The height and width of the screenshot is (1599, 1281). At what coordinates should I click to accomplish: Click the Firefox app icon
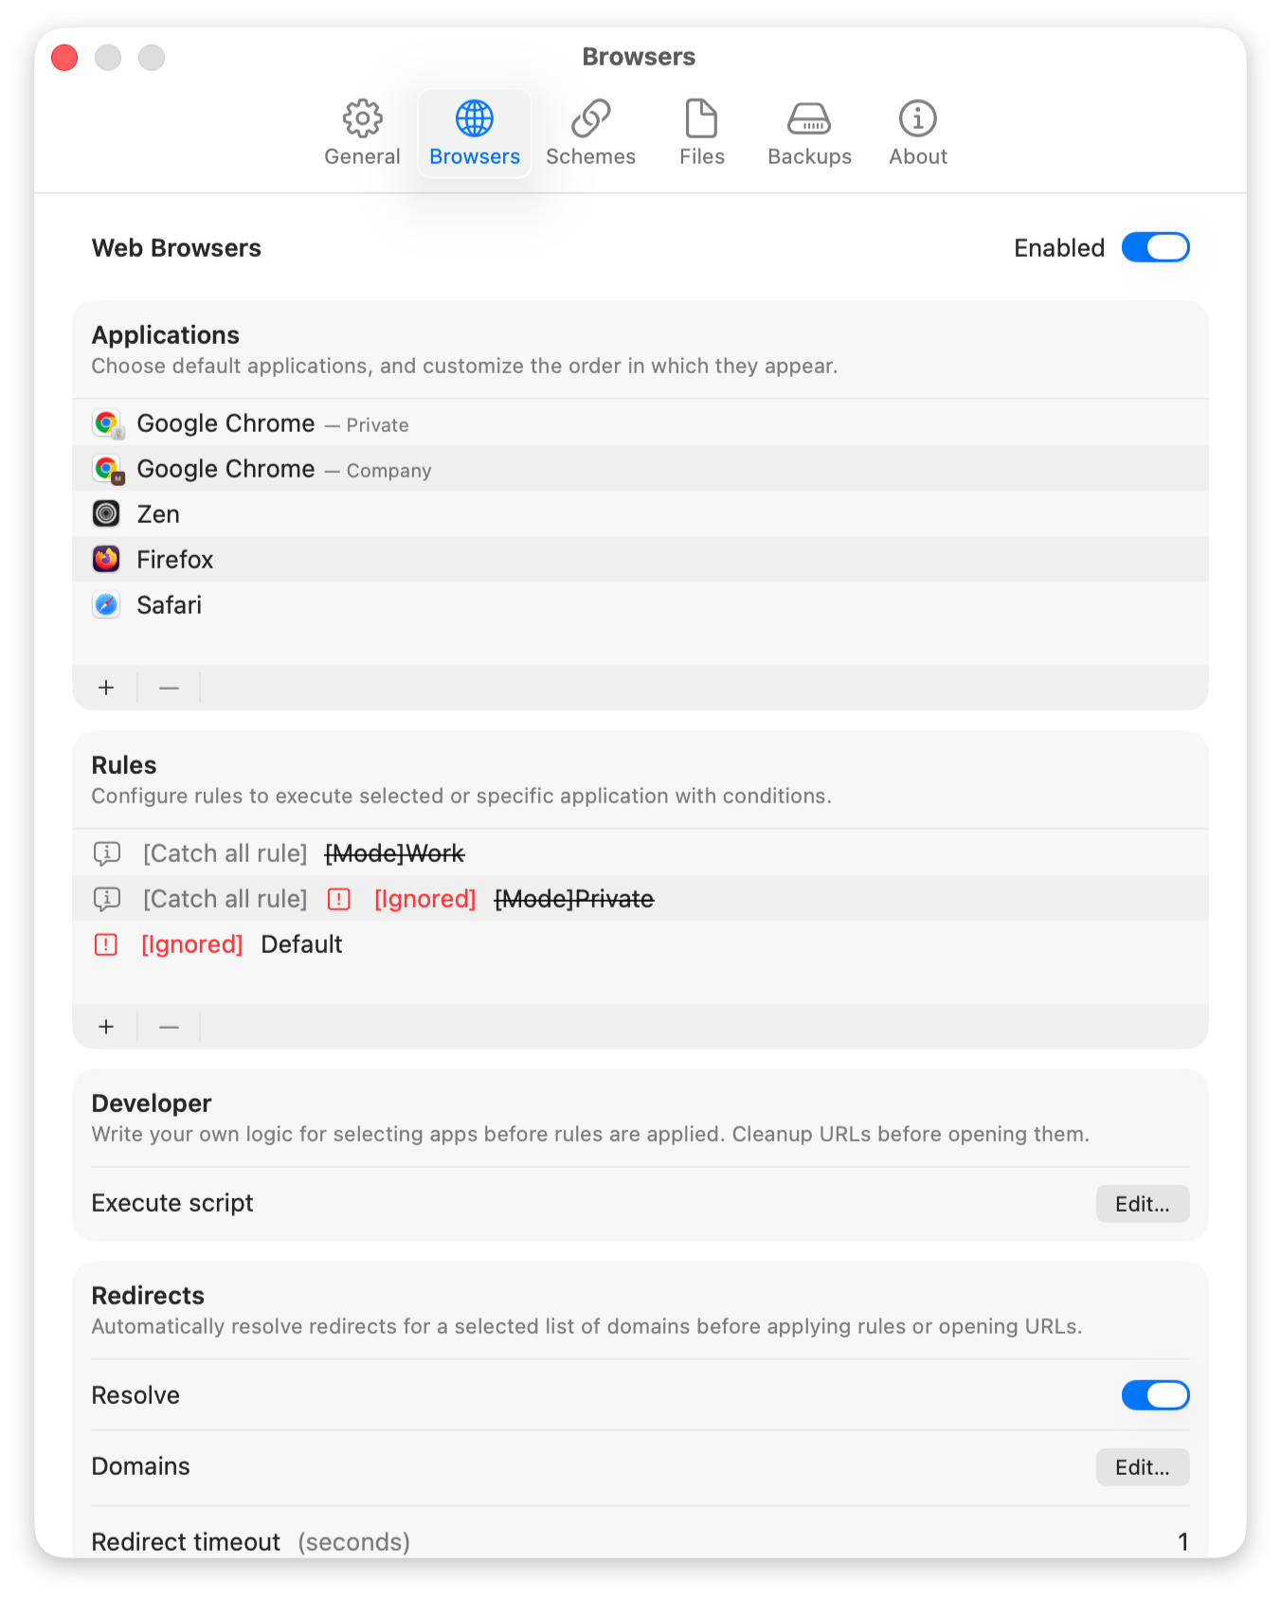coord(106,559)
